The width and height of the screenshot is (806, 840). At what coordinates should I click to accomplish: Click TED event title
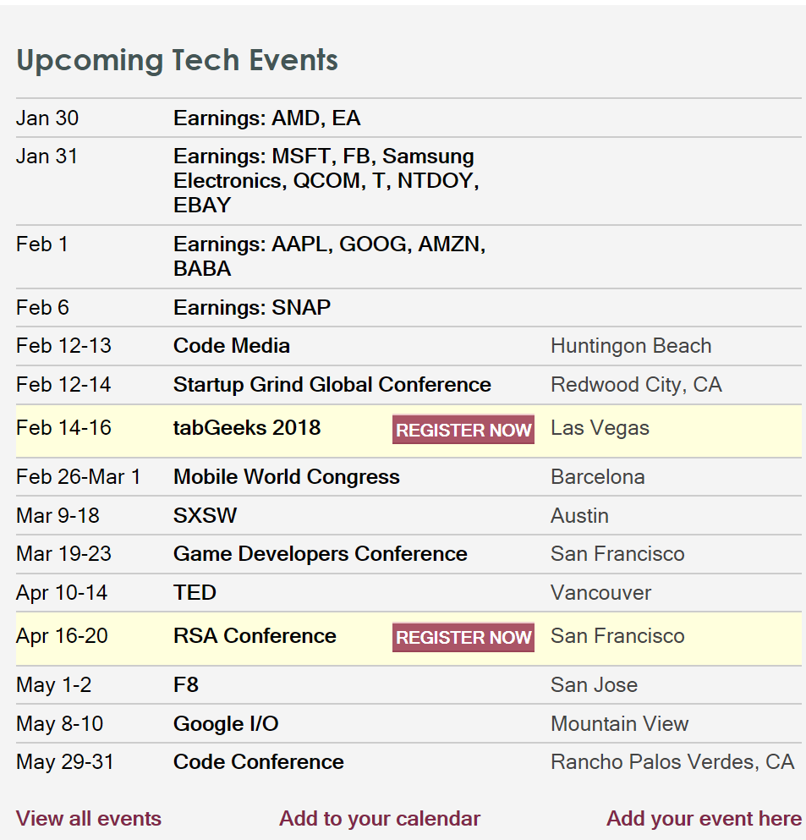click(x=195, y=592)
